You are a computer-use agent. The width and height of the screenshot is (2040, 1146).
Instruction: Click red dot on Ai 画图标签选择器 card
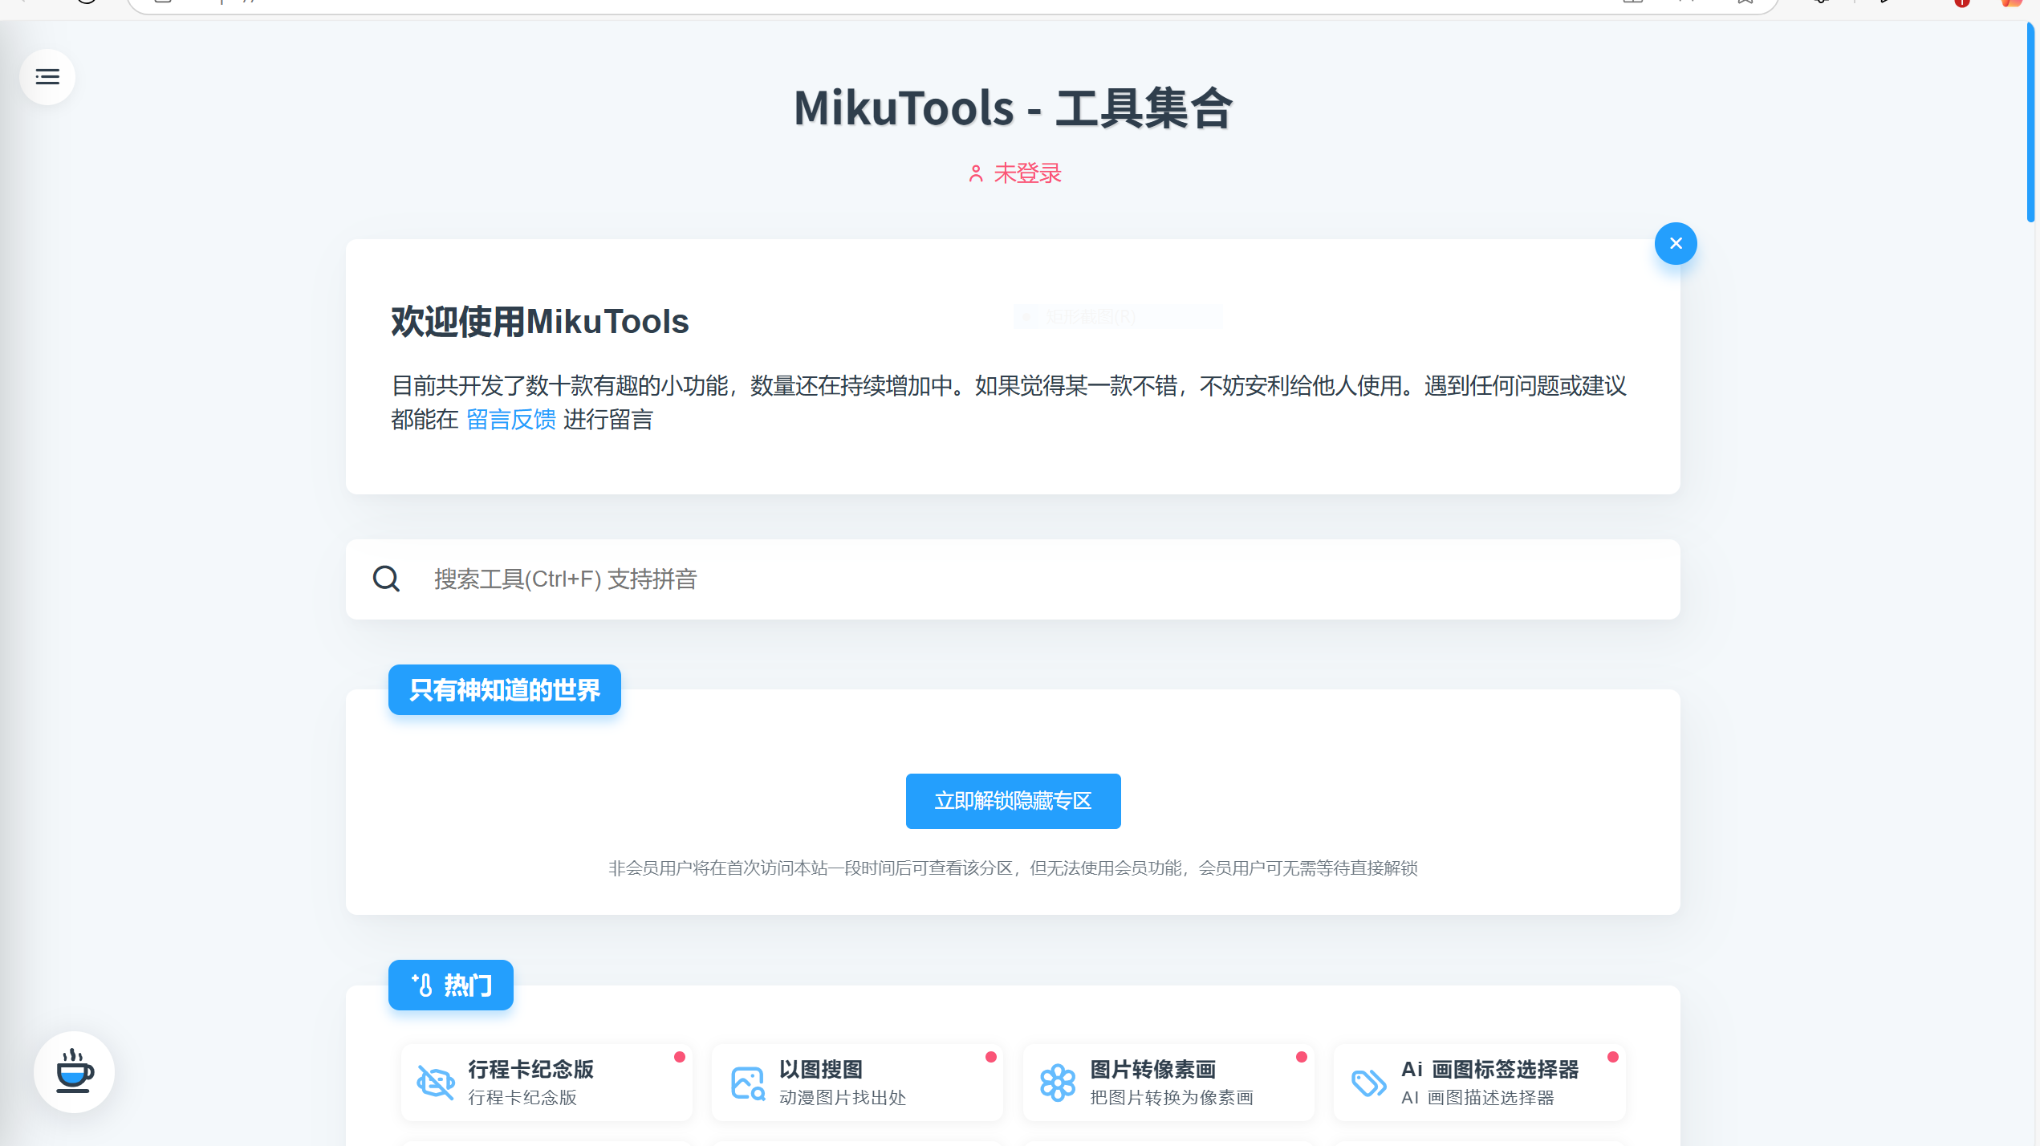click(x=1613, y=1057)
